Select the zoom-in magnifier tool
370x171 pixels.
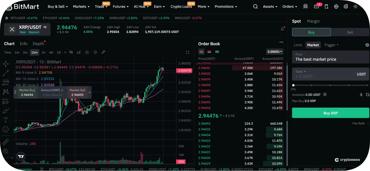[6, 151]
